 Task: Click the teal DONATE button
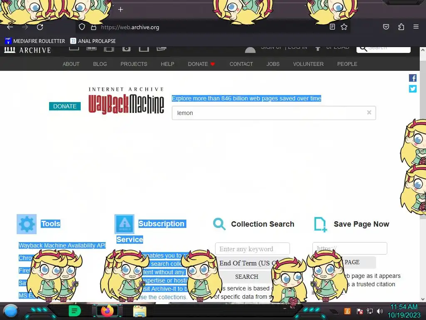[x=64, y=106]
